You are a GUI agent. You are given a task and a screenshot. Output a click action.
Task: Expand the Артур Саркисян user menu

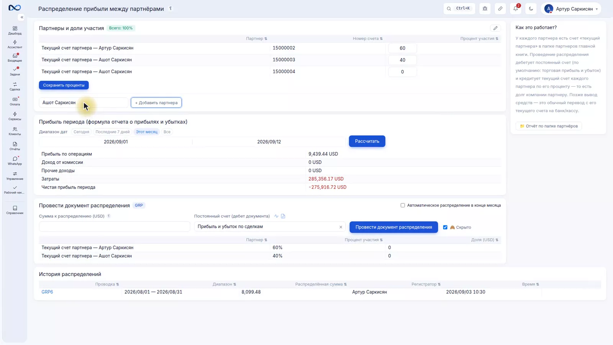coord(571,9)
